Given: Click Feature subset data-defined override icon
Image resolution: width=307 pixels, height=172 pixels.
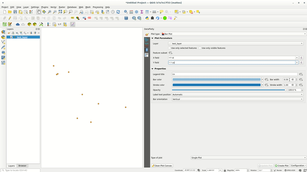Looking at the screenshot, I should click(x=170, y=53).
